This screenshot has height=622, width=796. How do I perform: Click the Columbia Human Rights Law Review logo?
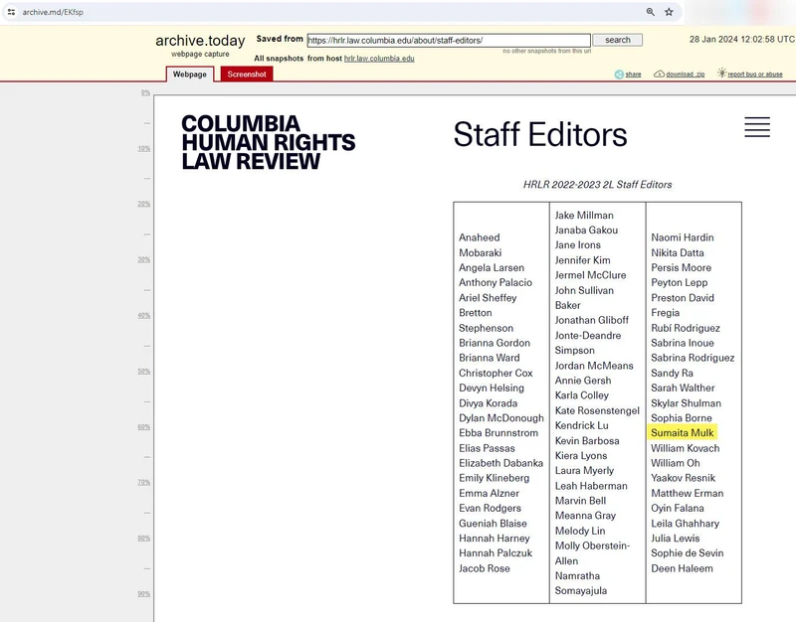click(x=268, y=142)
